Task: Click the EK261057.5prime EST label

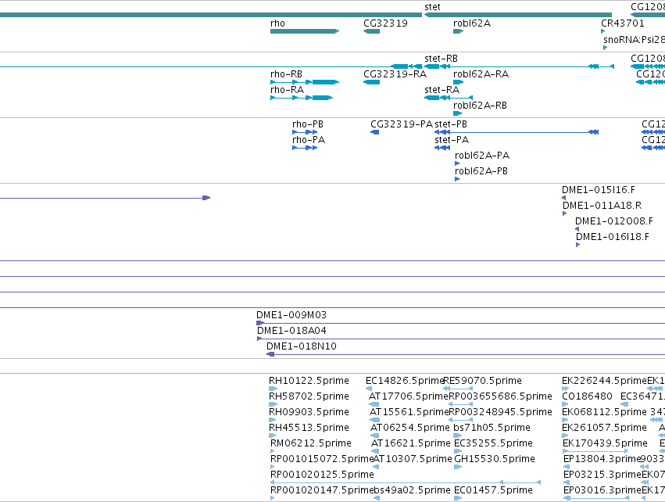Action: [604, 428]
